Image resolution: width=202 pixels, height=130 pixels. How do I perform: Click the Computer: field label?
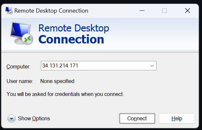pos(19,66)
